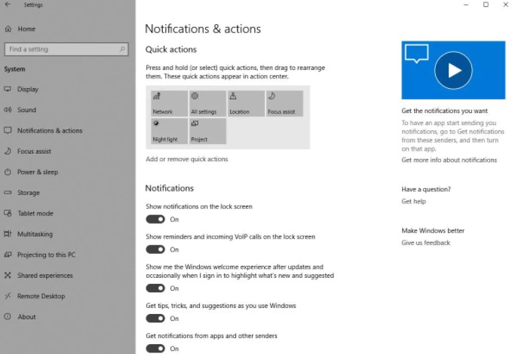This screenshot has width=512, height=354.
Task: Open Tablet mode settings
Action: click(x=35, y=213)
